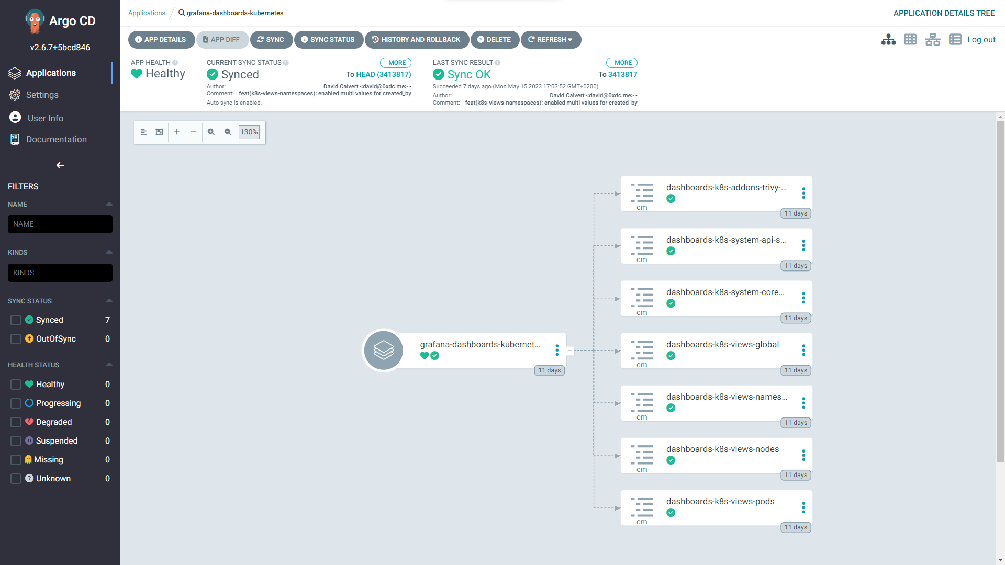
Task: Switch to the network view icon
Action: pyautogui.click(x=933, y=40)
